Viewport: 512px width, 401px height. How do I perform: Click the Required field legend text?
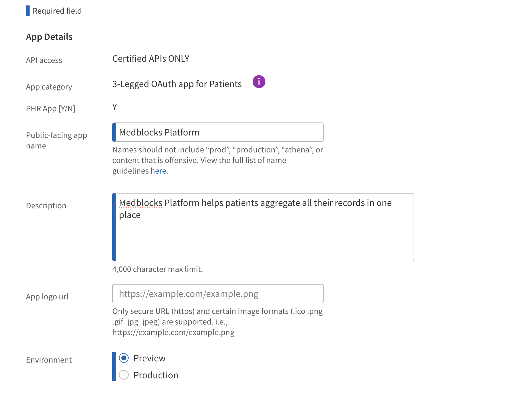pos(57,11)
